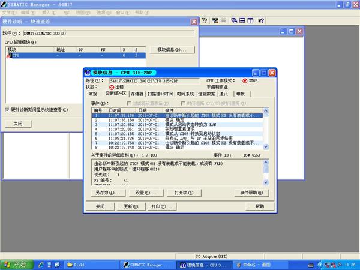Toggle 硬件诊断期间显示快速查看 checkbox

coord(7,110)
